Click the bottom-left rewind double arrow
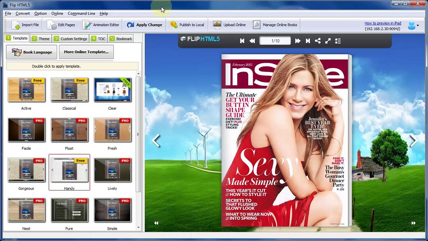This screenshot has width=428, height=241. (156, 223)
